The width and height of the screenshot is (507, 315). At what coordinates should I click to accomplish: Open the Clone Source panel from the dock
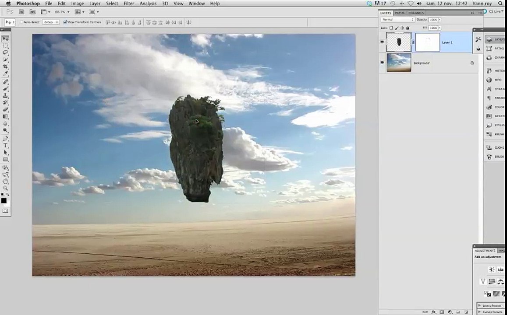495,147
